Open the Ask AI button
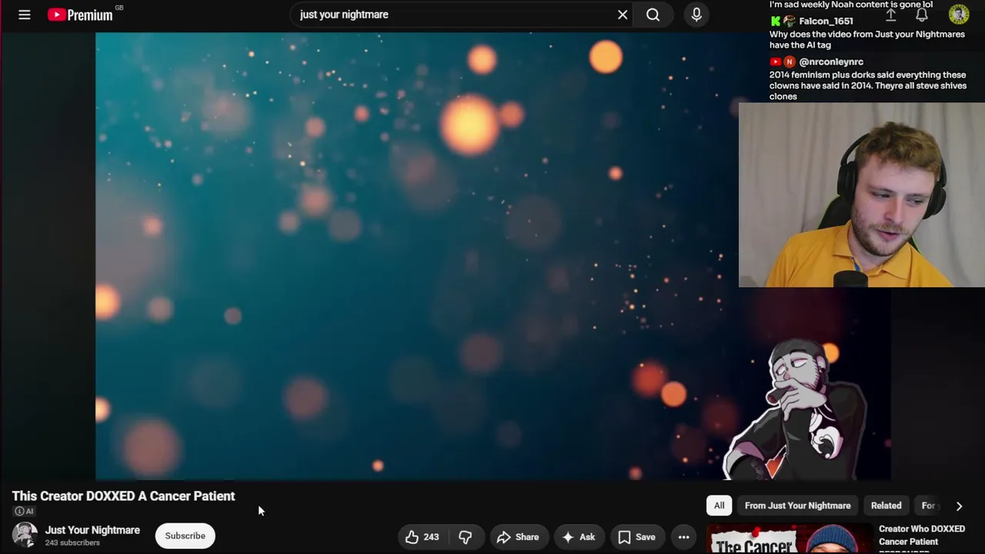The width and height of the screenshot is (985, 554). coord(579,537)
